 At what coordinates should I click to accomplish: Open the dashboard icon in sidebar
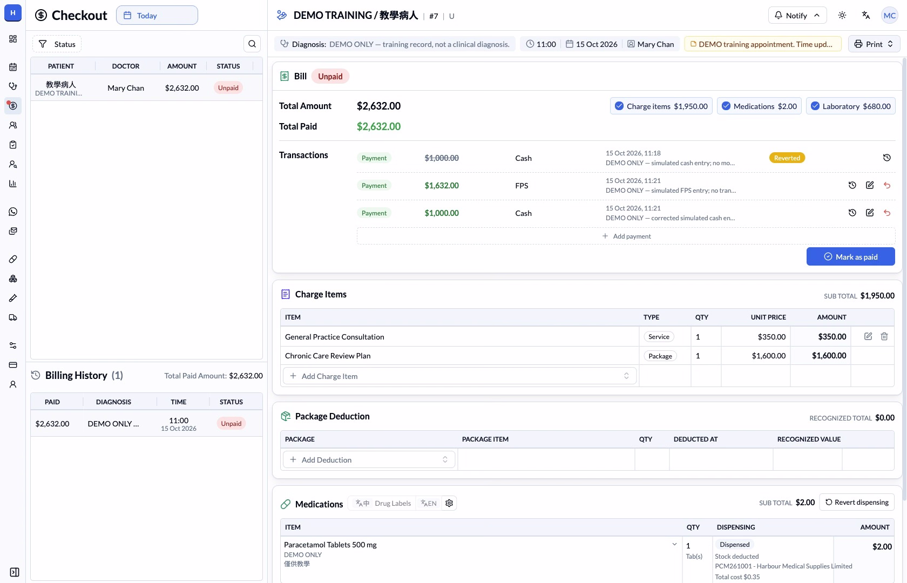13,39
